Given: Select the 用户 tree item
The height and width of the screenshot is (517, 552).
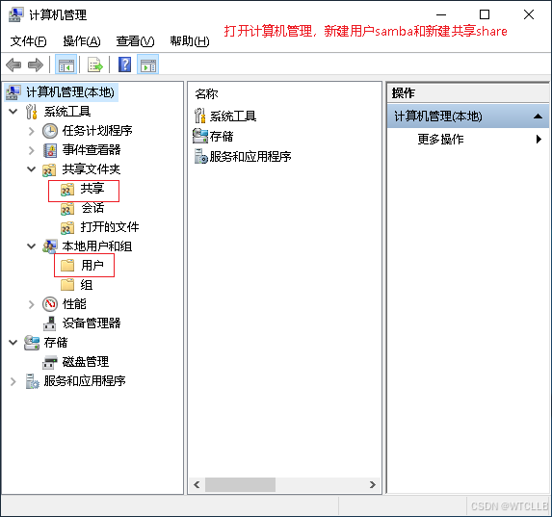Looking at the screenshot, I should point(92,266).
